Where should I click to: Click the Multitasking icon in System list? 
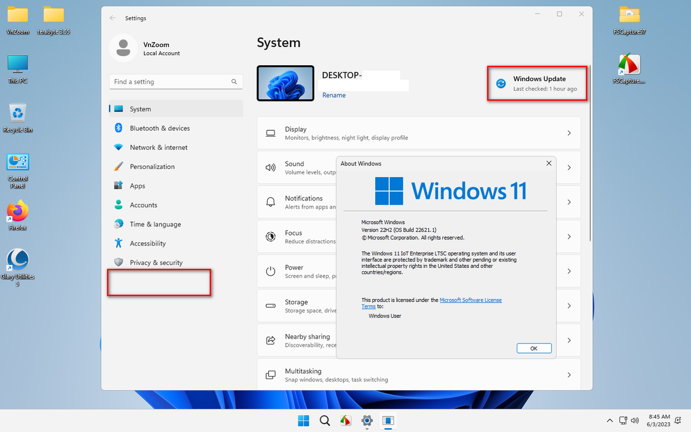tap(271, 375)
